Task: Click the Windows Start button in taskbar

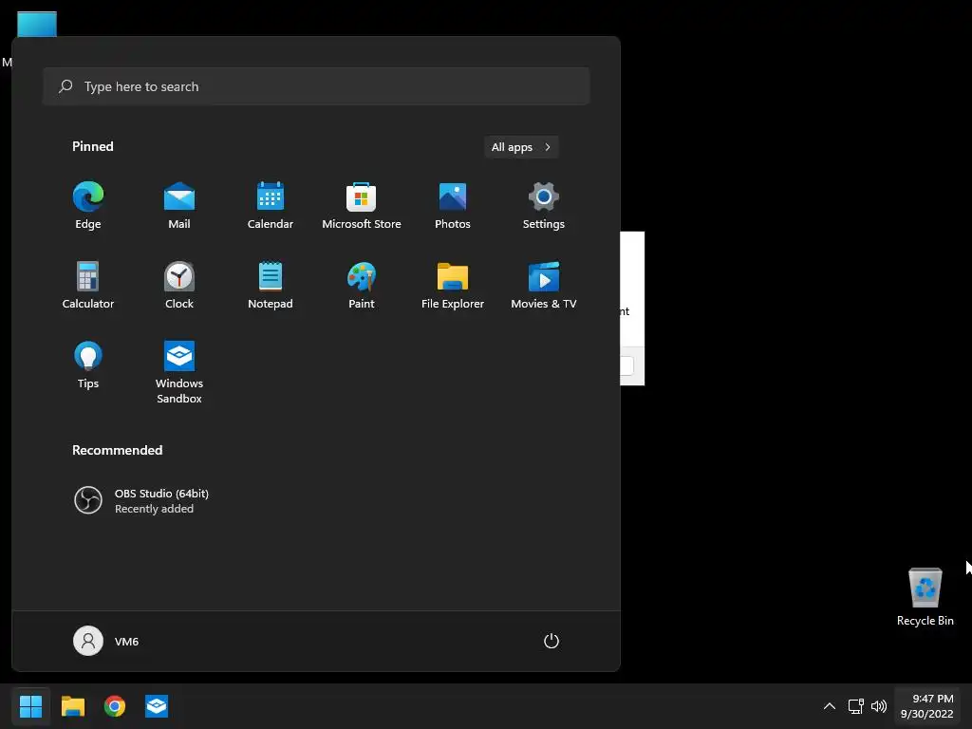Action: 30,706
